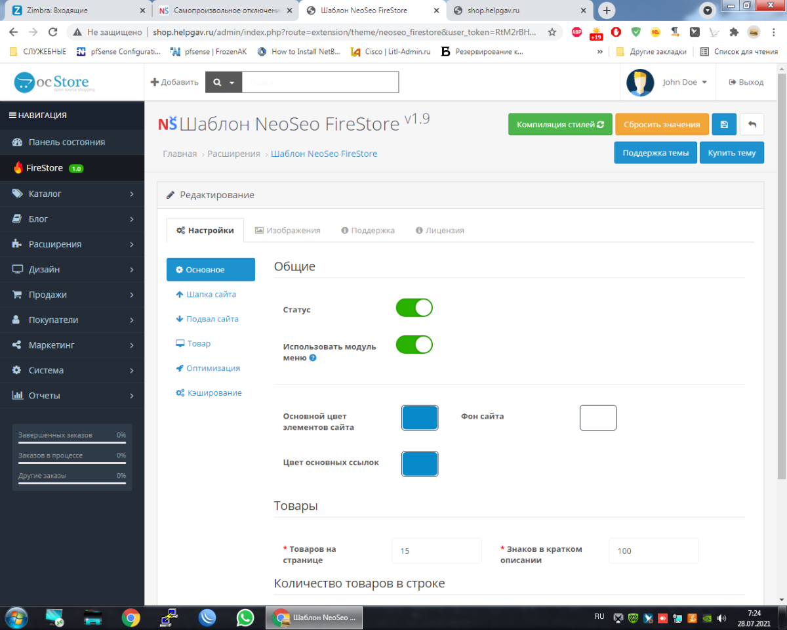This screenshot has height=630, width=787.
Task: Open the Adblock Plus (ABP) extension
Action: point(576,31)
